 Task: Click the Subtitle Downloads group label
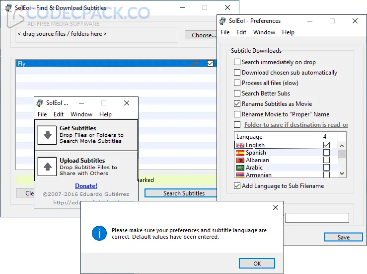pos(256,51)
